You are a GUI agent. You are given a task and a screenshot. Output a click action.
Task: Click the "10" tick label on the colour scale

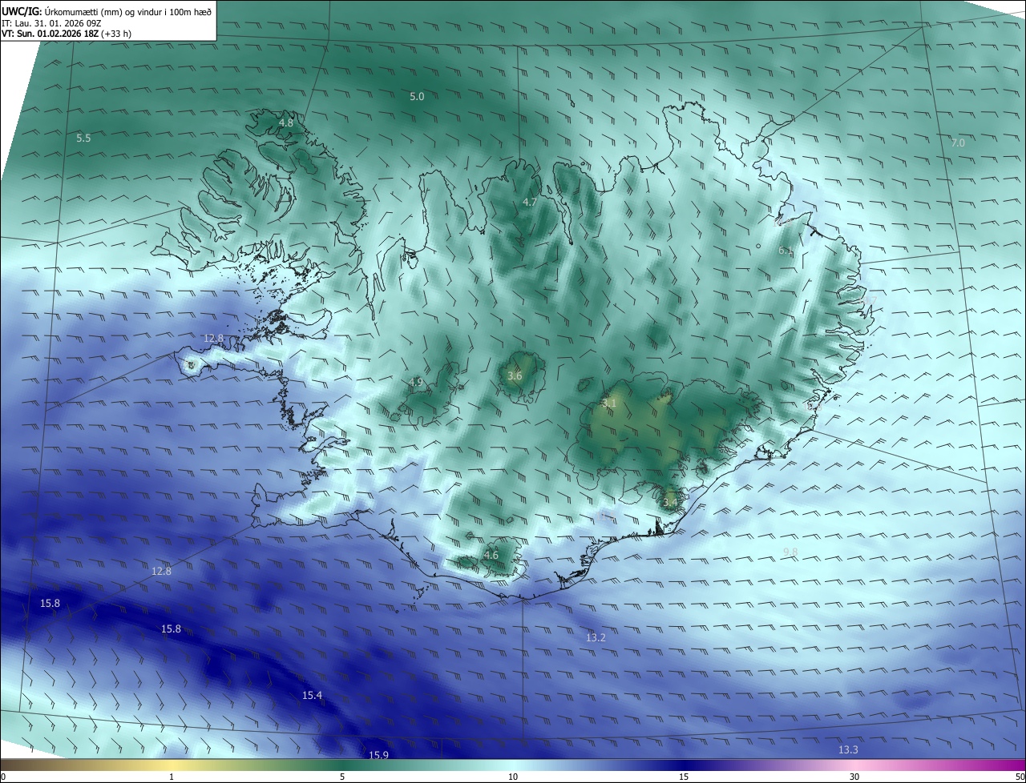[x=513, y=777]
